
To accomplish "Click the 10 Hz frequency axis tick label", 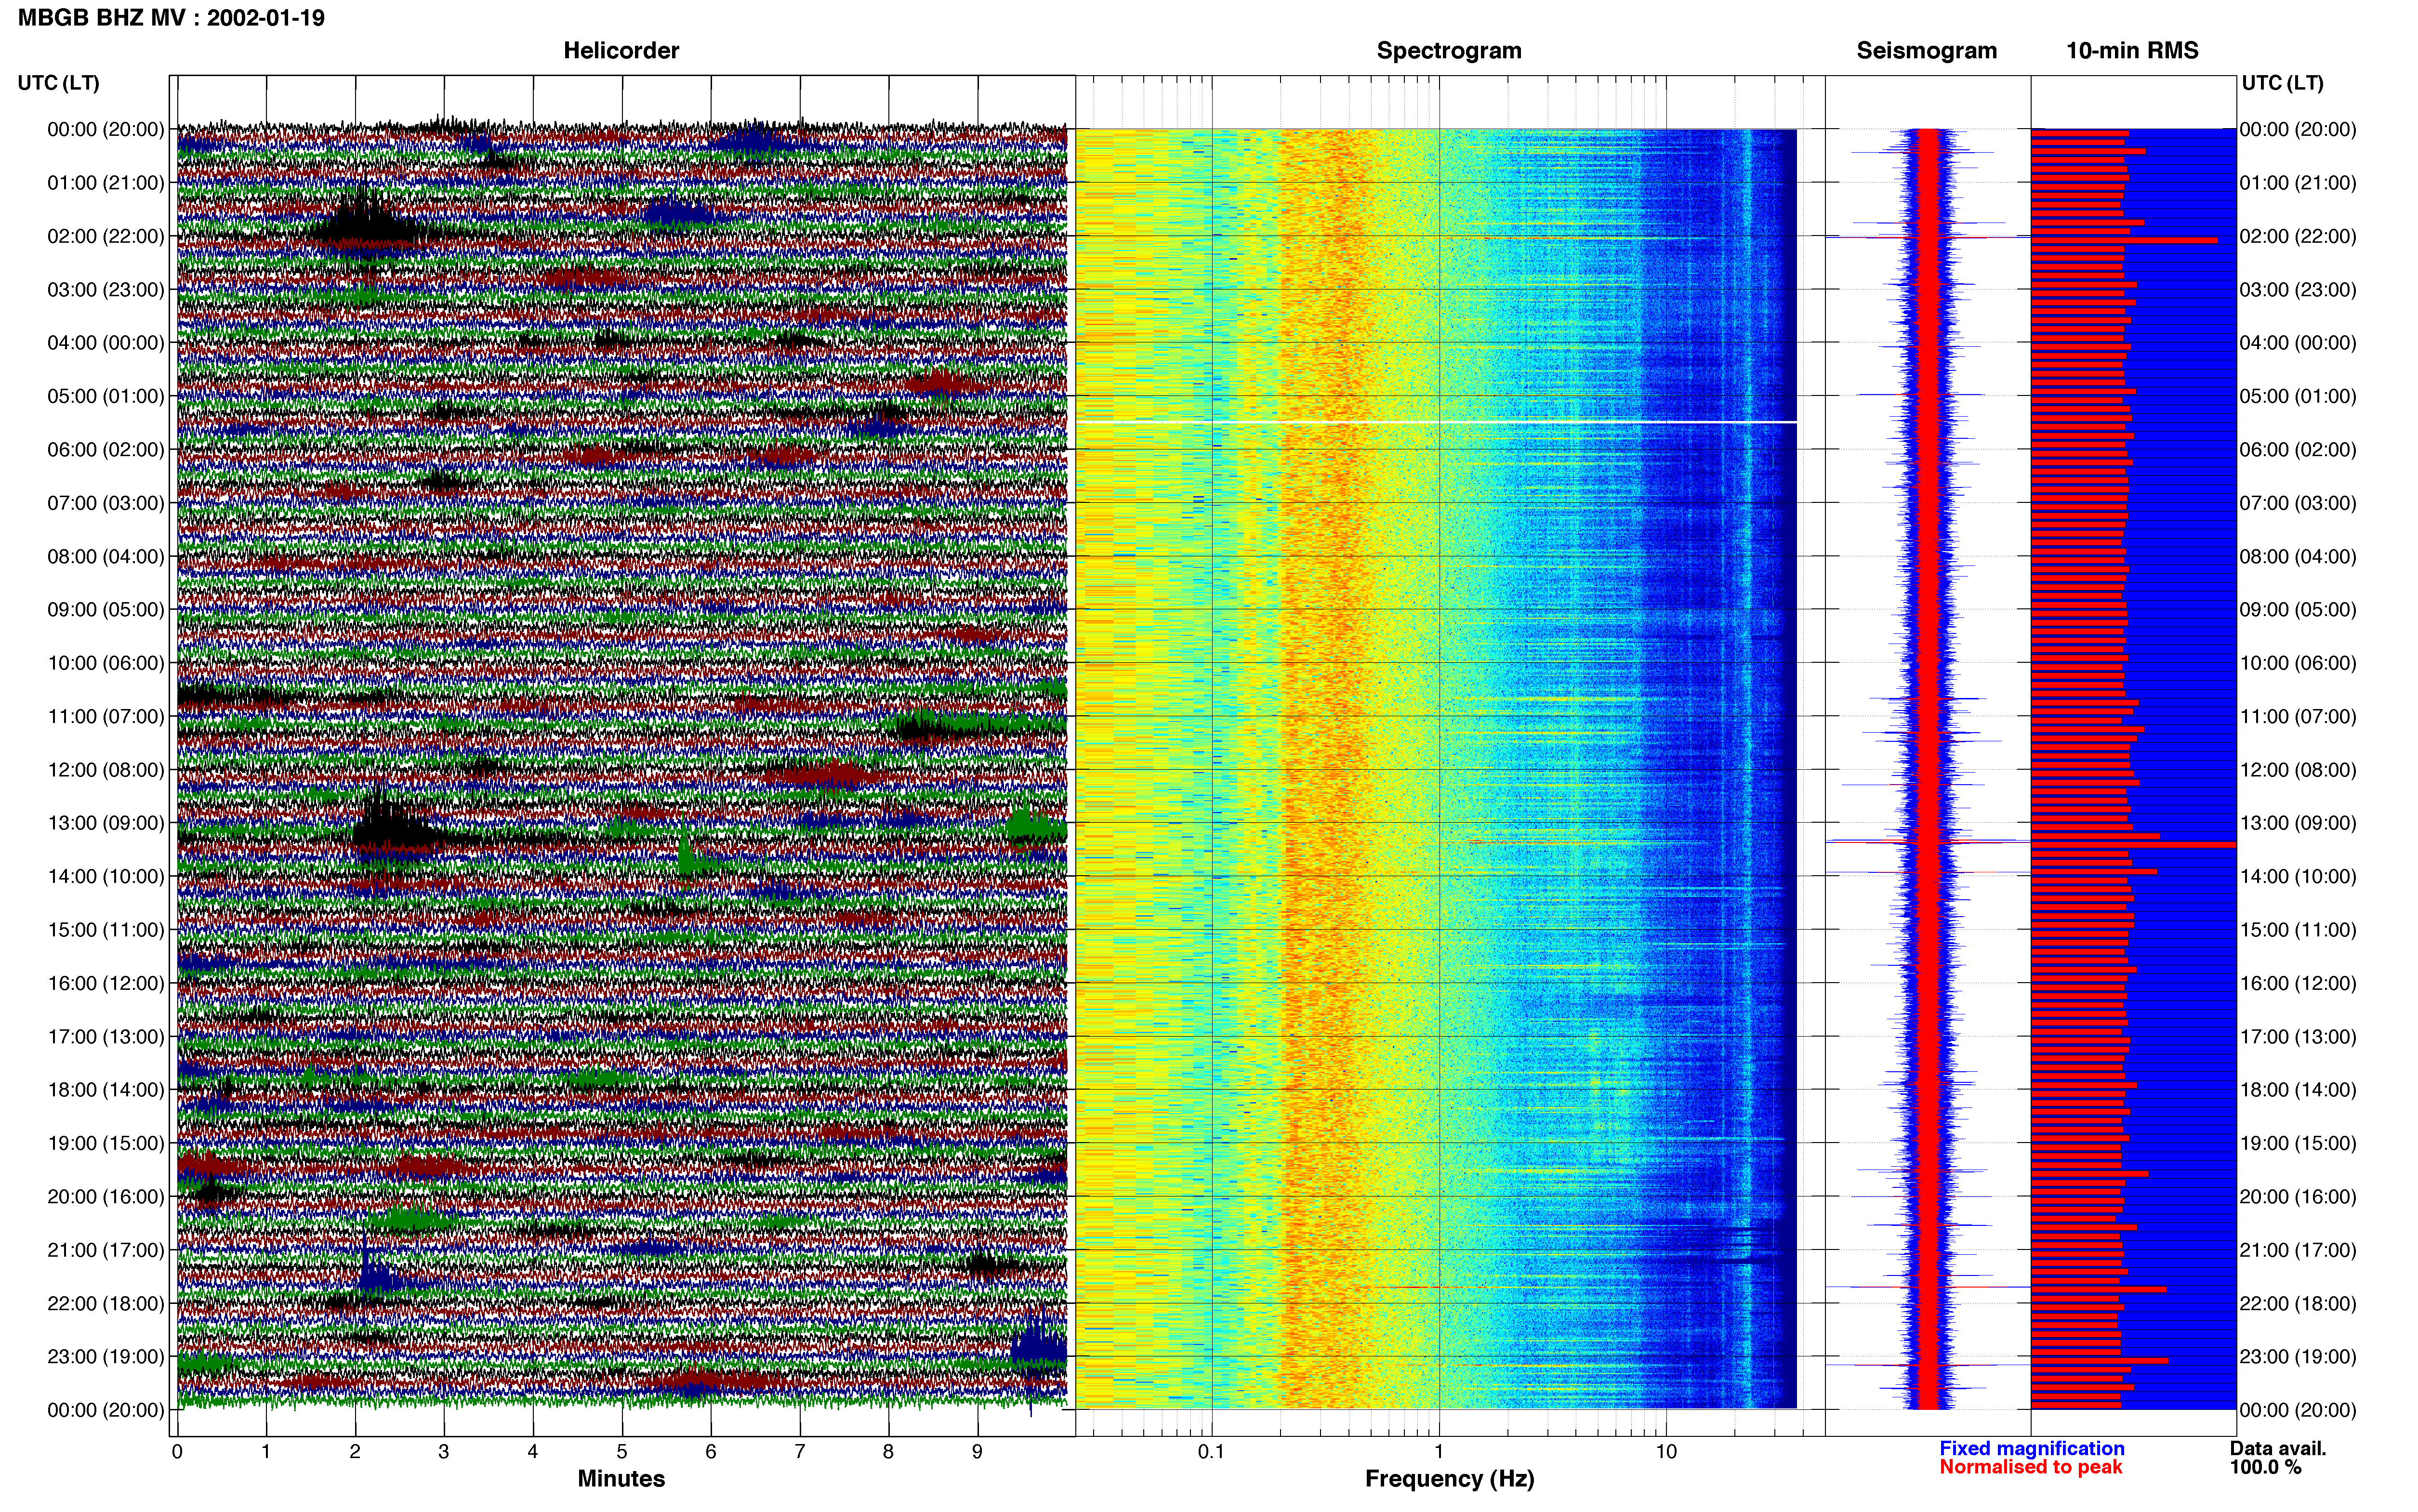I will [x=1666, y=1452].
